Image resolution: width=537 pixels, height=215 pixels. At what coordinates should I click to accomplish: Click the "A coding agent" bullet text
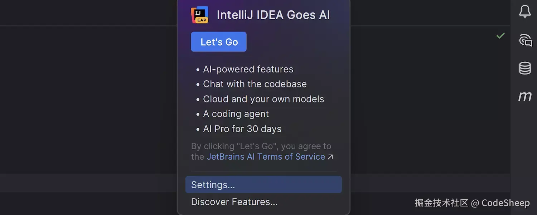[x=236, y=114]
